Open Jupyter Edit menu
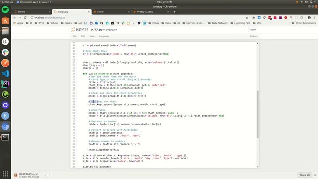318x179 pixels. (x=83, y=36)
